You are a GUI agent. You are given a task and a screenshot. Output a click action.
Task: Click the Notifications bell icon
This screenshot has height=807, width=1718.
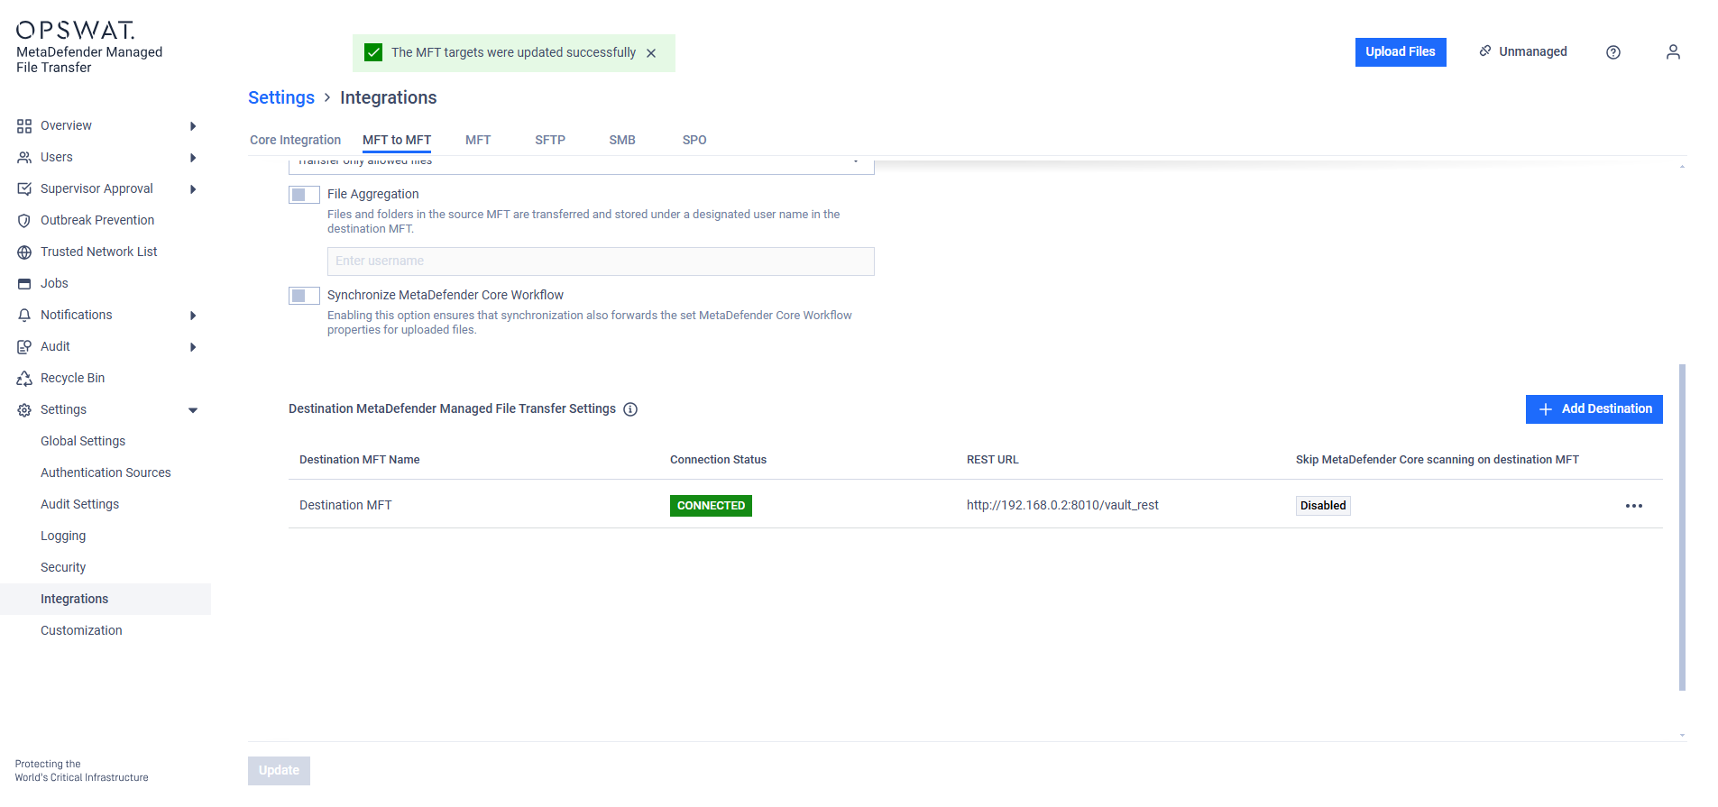click(x=24, y=316)
